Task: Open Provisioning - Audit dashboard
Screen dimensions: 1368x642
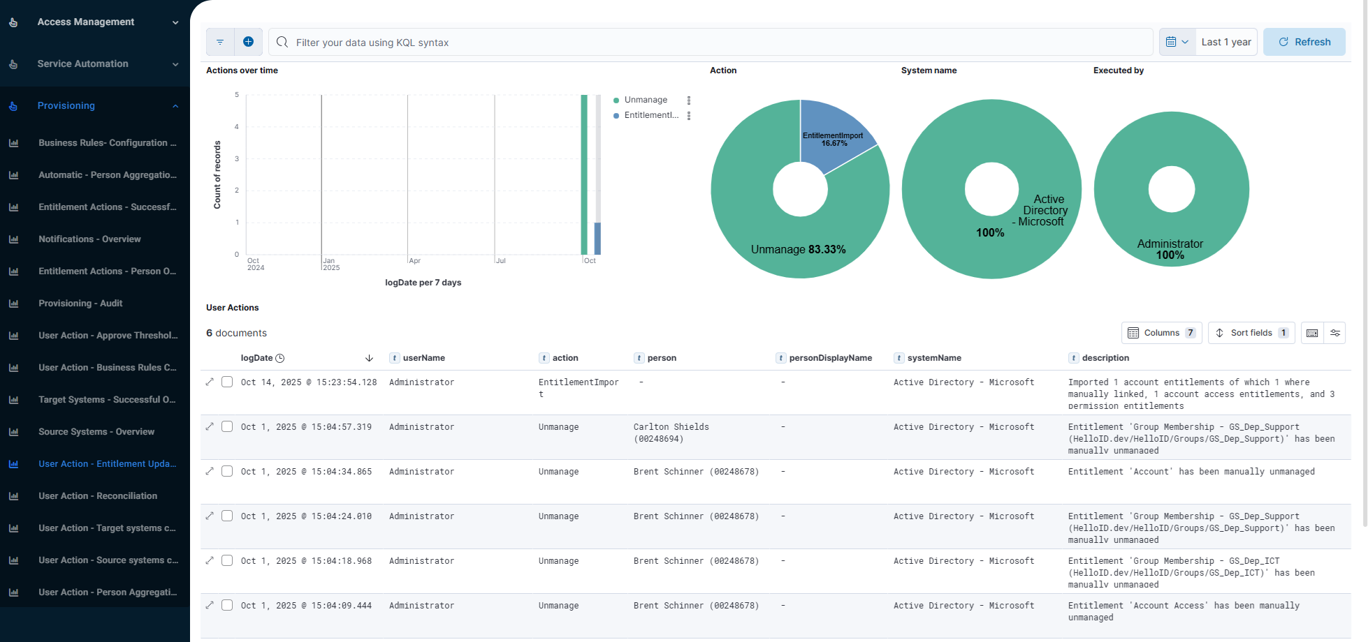Action: coord(80,303)
